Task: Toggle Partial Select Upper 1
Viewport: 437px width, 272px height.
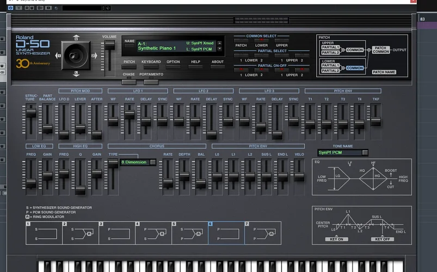Action: [x=282, y=55]
